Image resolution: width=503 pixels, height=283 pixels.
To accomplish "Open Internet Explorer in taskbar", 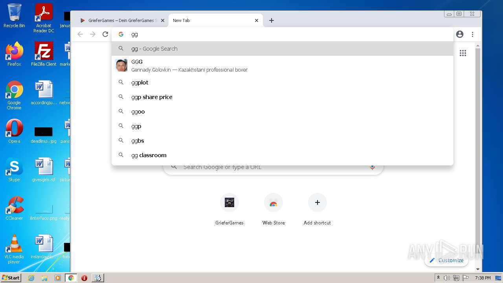I will [x=31, y=278].
